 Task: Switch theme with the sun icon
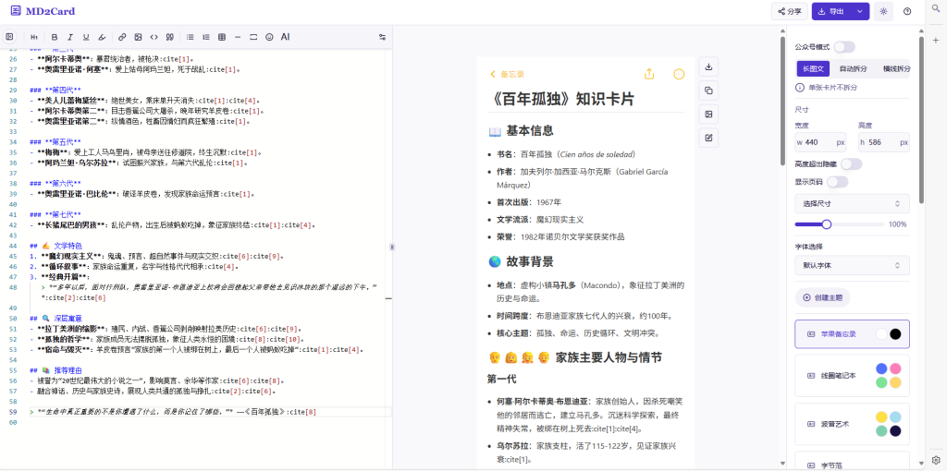coord(883,11)
